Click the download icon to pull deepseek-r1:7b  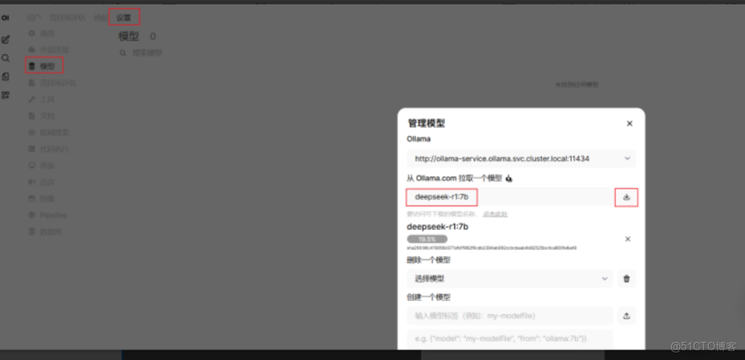(626, 198)
